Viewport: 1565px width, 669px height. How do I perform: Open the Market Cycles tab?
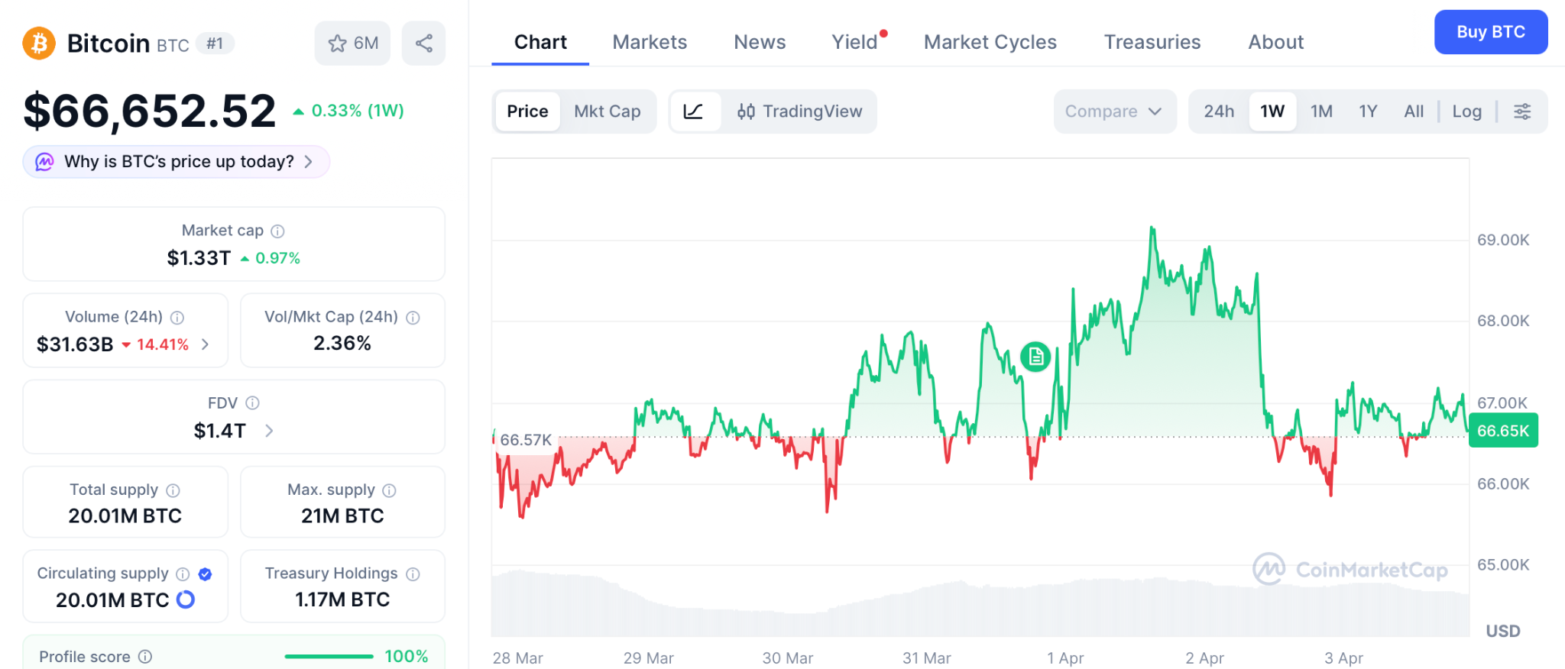990,42
